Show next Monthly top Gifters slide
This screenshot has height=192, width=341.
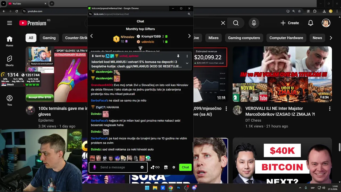pyautogui.click(x=189, y=36)
